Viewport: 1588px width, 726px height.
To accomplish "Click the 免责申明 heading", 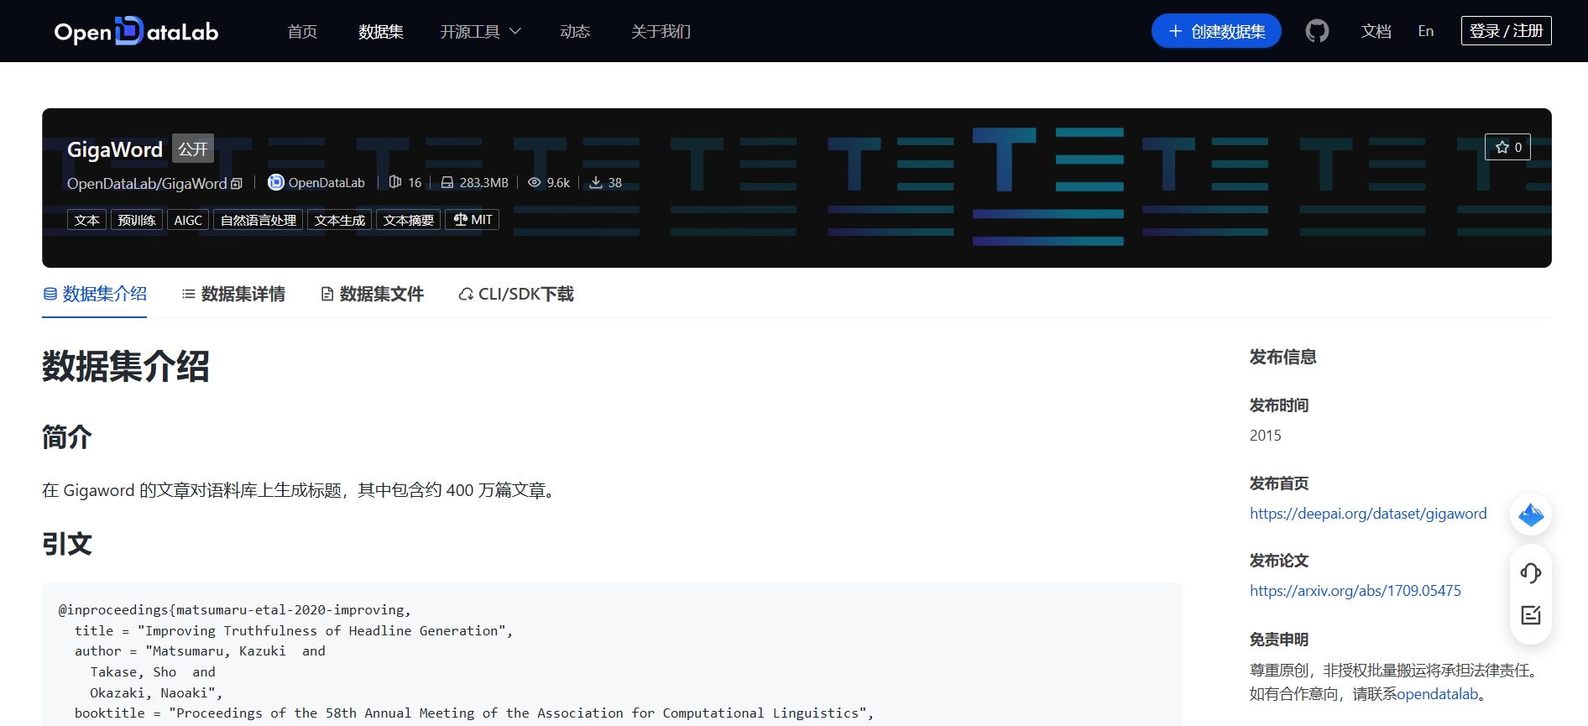I will (x=1279, y=640).
